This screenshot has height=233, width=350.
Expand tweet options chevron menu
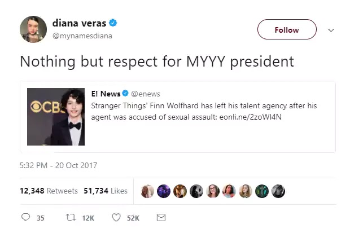click(x=331, y=30)
